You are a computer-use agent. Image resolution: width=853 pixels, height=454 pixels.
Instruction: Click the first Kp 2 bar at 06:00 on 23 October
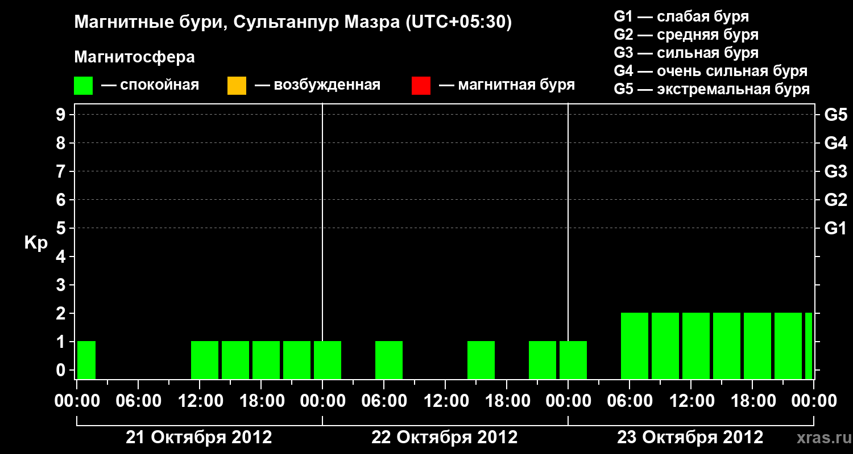(635, 346)
